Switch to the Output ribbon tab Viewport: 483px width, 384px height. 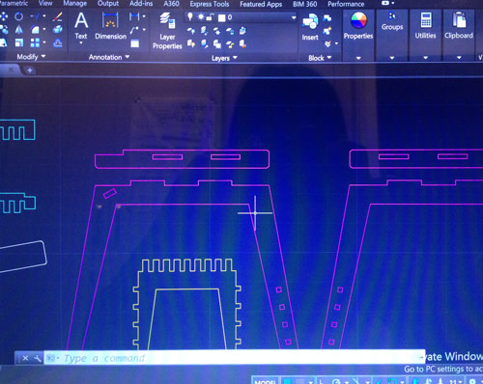point(108,4)
